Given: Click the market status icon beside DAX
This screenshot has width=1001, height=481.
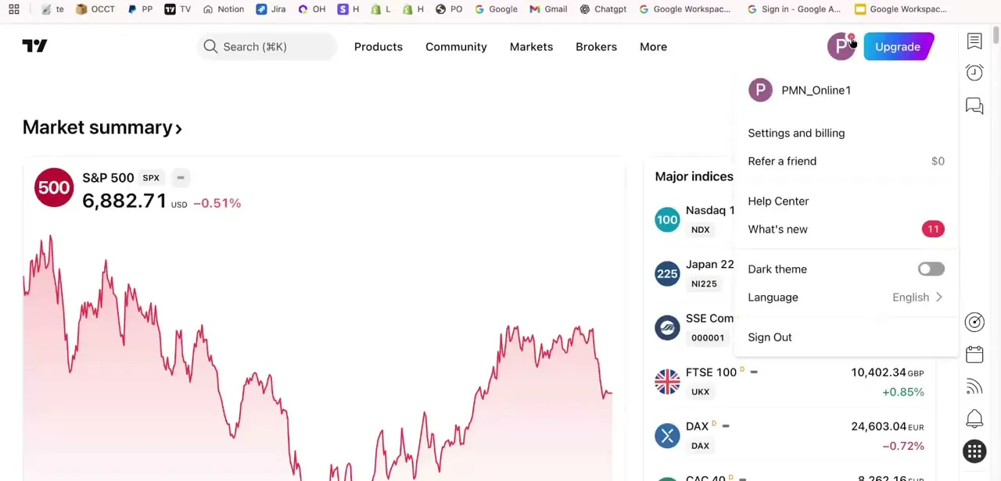Looking at the screenshot, I should (x=726, y=426).
